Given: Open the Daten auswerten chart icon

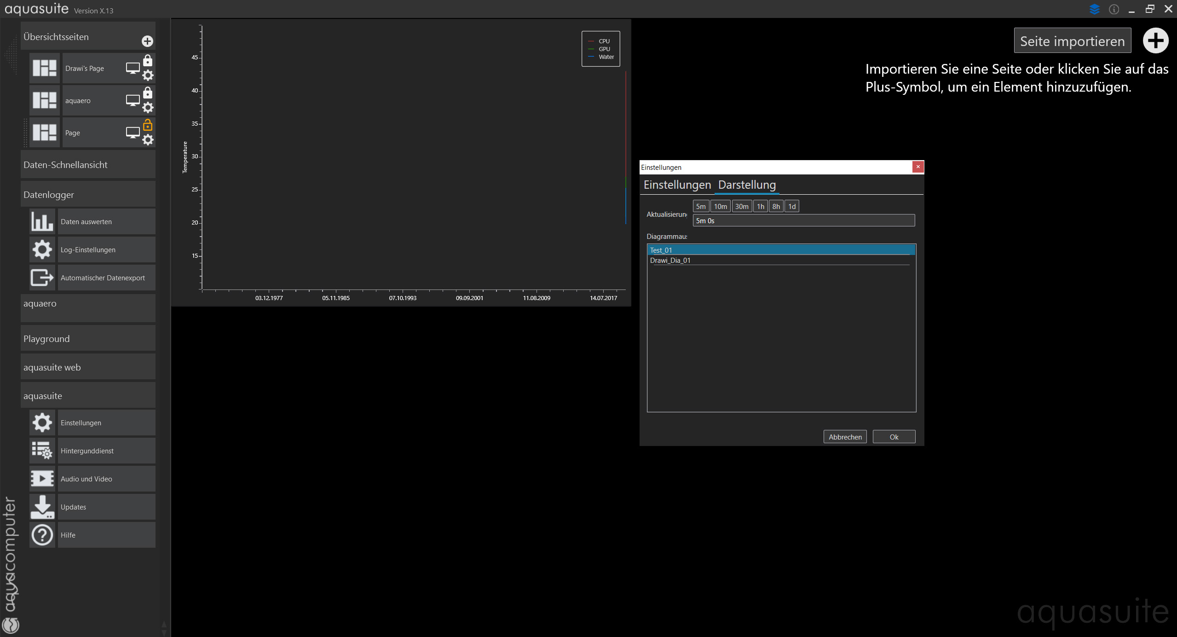Looking at the screenshot, I should (42, 222).
